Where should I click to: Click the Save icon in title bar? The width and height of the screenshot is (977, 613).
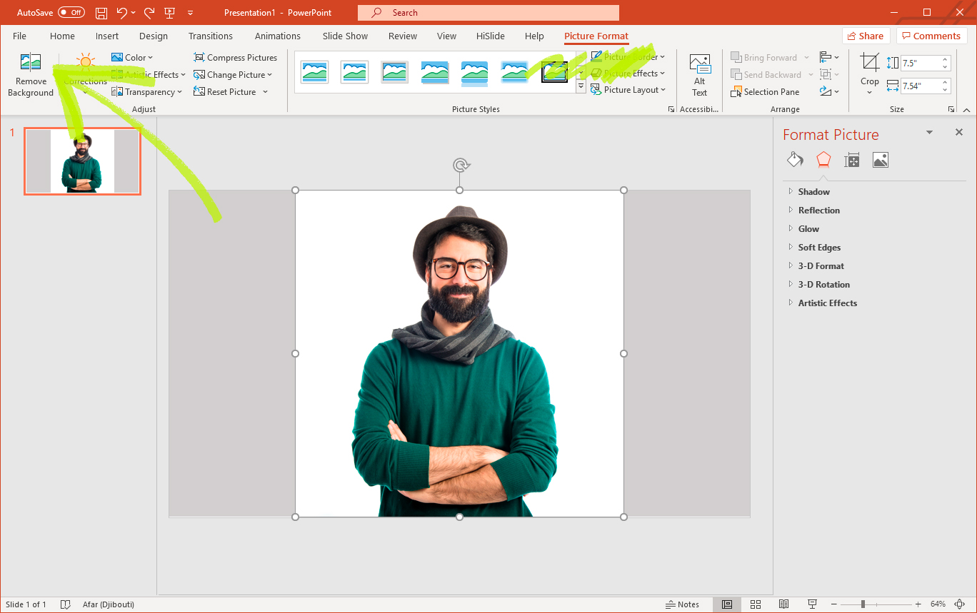tap(101, 13)
